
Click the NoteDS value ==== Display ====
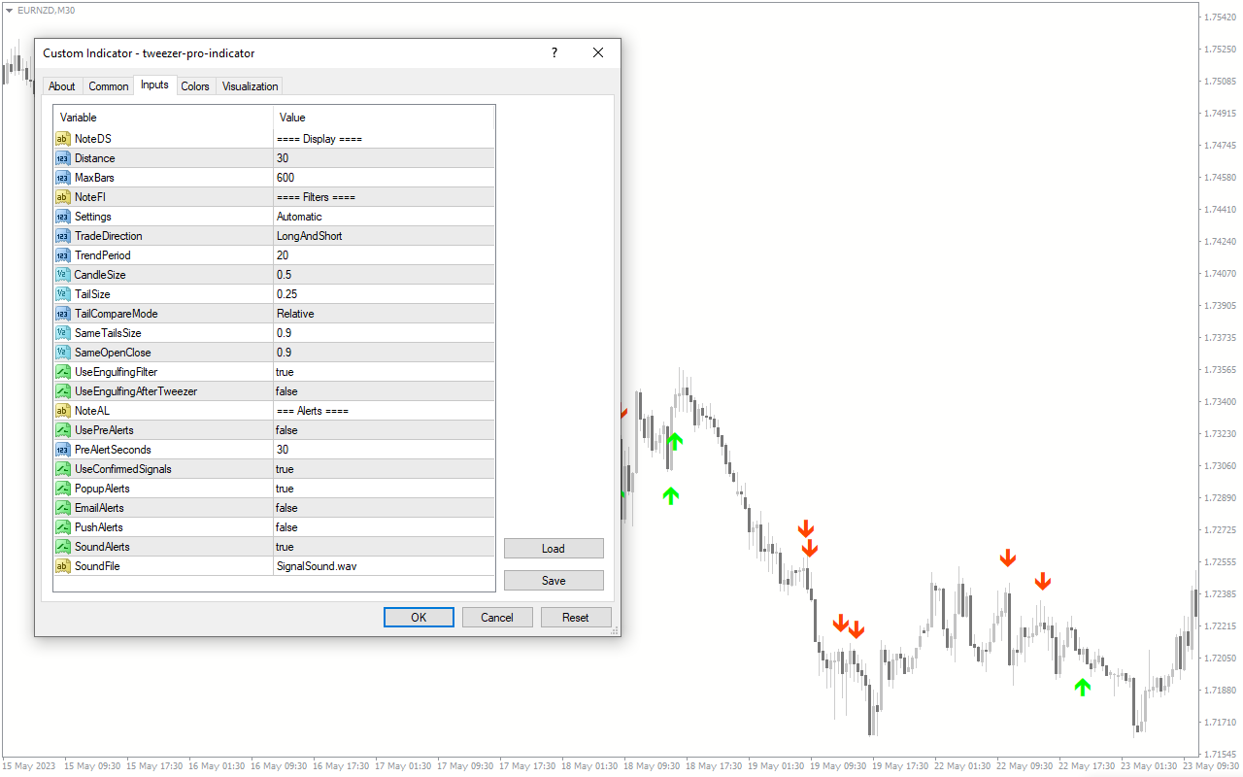tap(319, 139)
